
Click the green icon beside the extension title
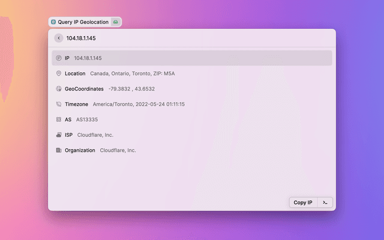pos(116,22)
